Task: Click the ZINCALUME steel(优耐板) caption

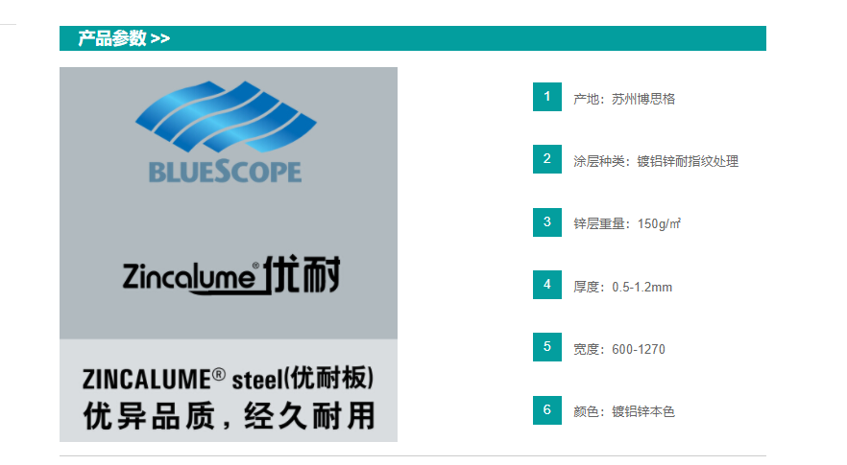Action: pyautogui.click(x=228, y=379)
